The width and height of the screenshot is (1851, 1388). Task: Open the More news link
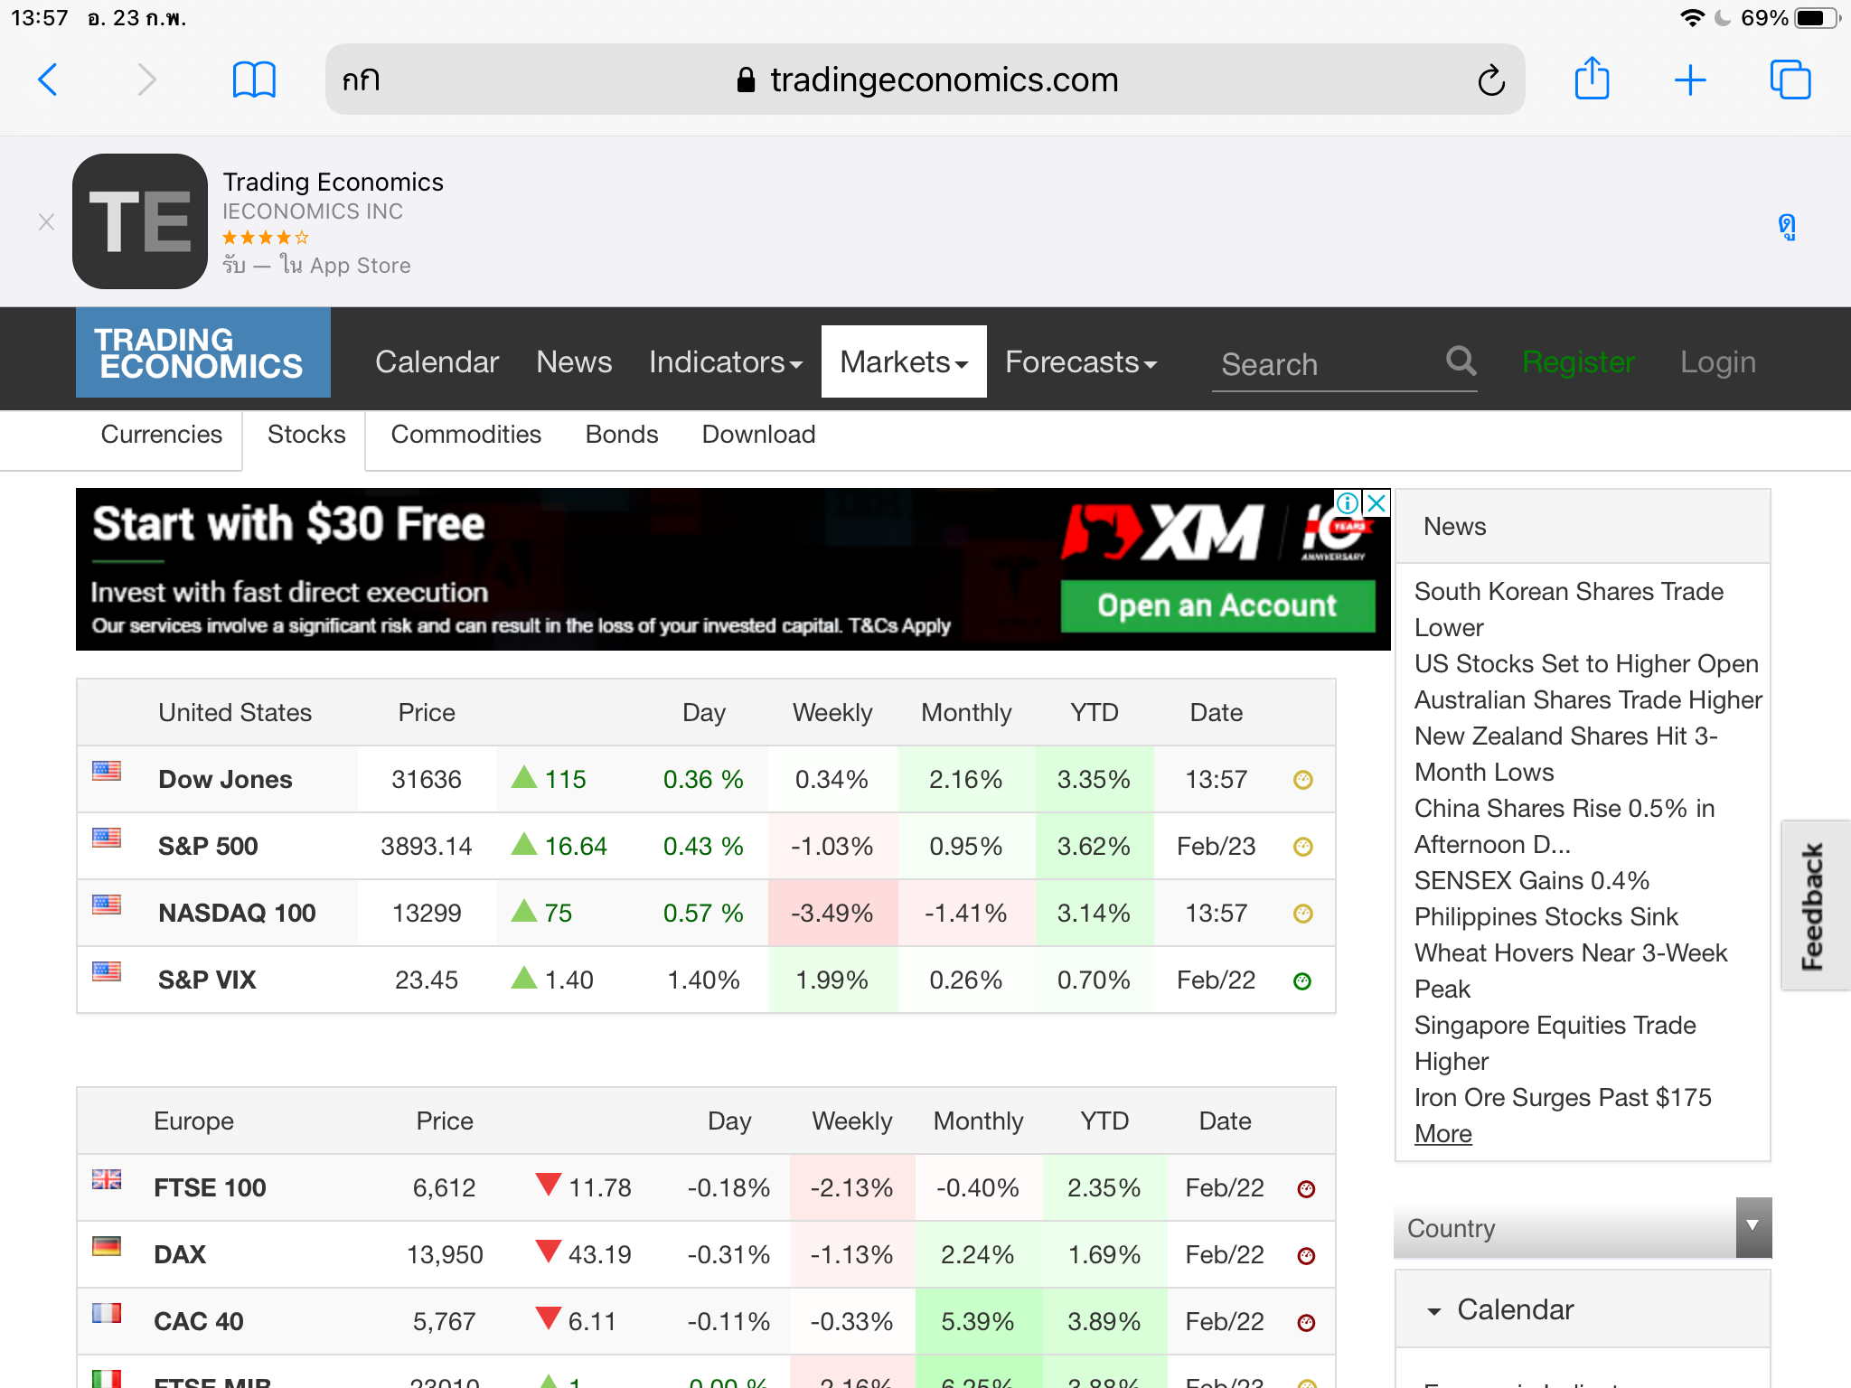[1442, 1134]
